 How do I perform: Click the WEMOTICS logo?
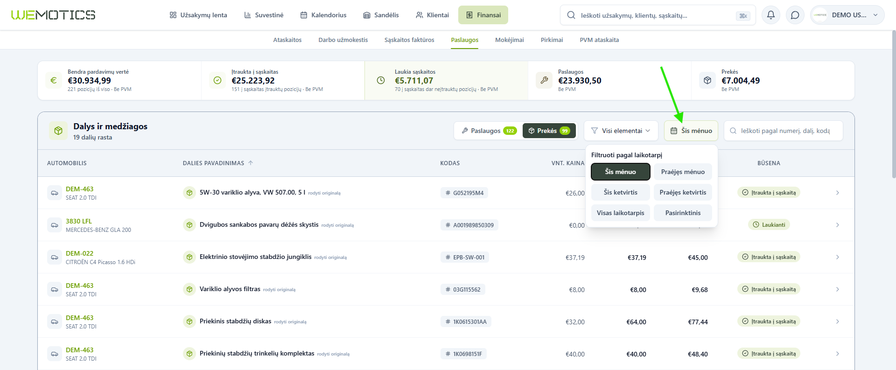pos(53,15)
